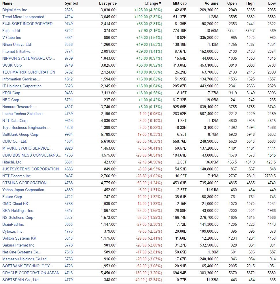Open Hitachi, Ltd. company link

(12, 162)
